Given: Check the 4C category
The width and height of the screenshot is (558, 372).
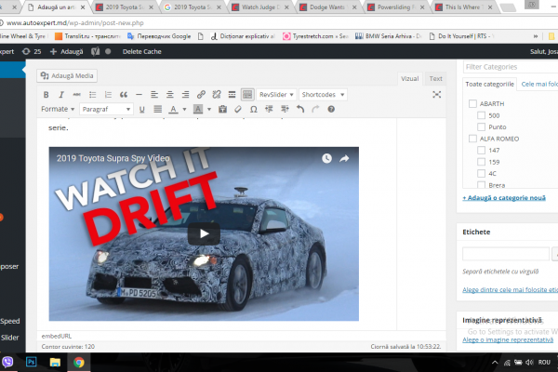Looking at the screenshot, I should click(x=481, y=173).
